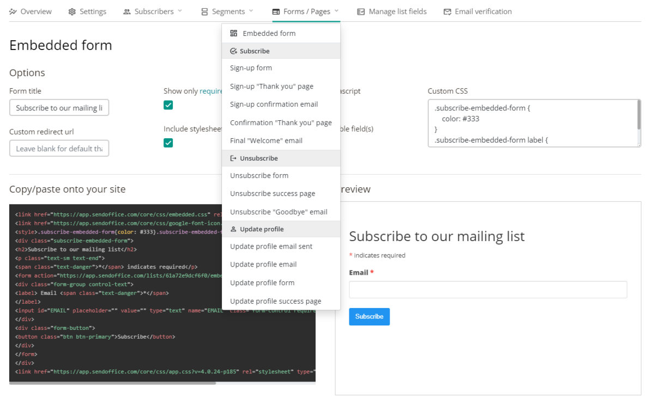Click the Forms / Pages window icon
654x406 pixels.
click(x=276, y=11)
